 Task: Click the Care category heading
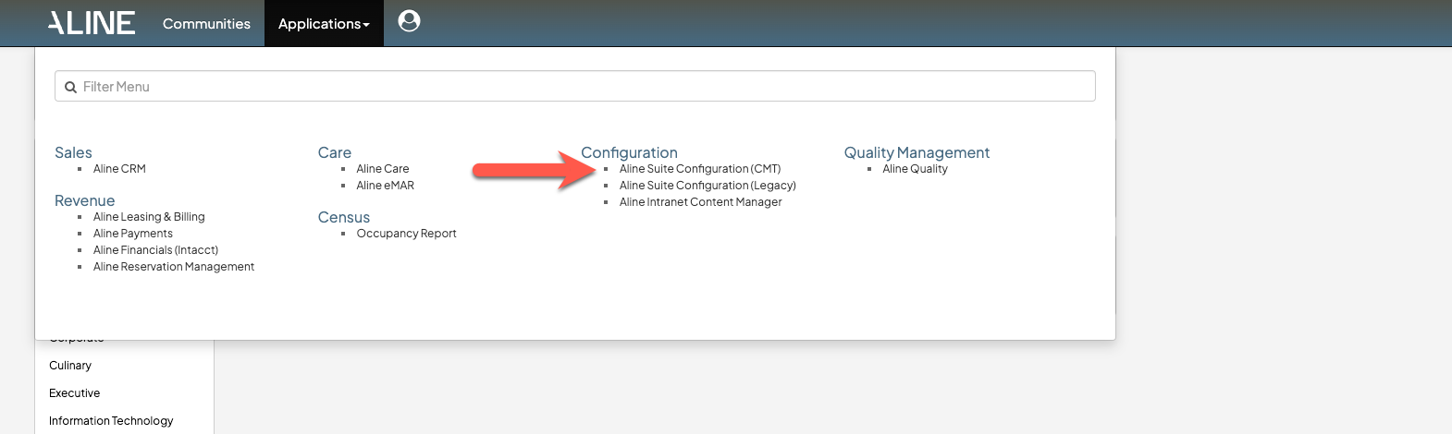point(335,152)
